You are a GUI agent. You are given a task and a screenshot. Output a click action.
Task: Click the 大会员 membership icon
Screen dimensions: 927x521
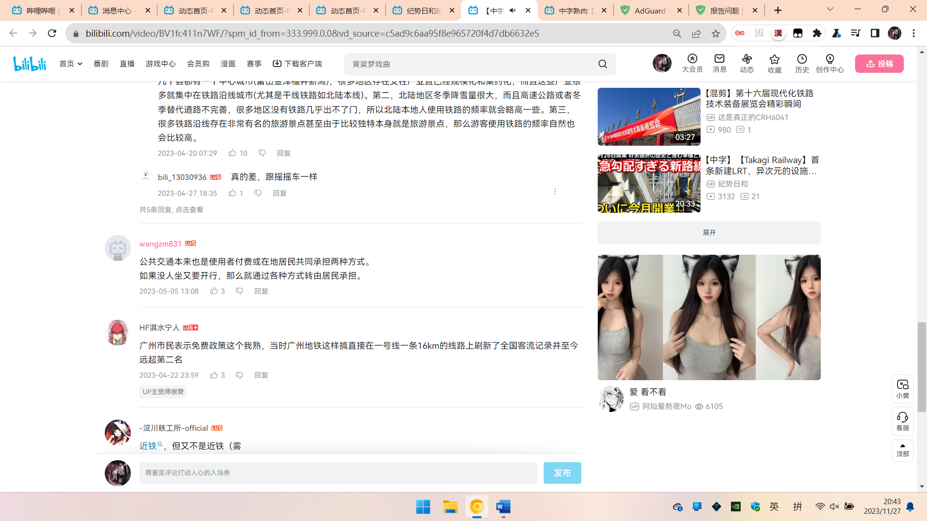pyautogui.click(x=692, y=63)
